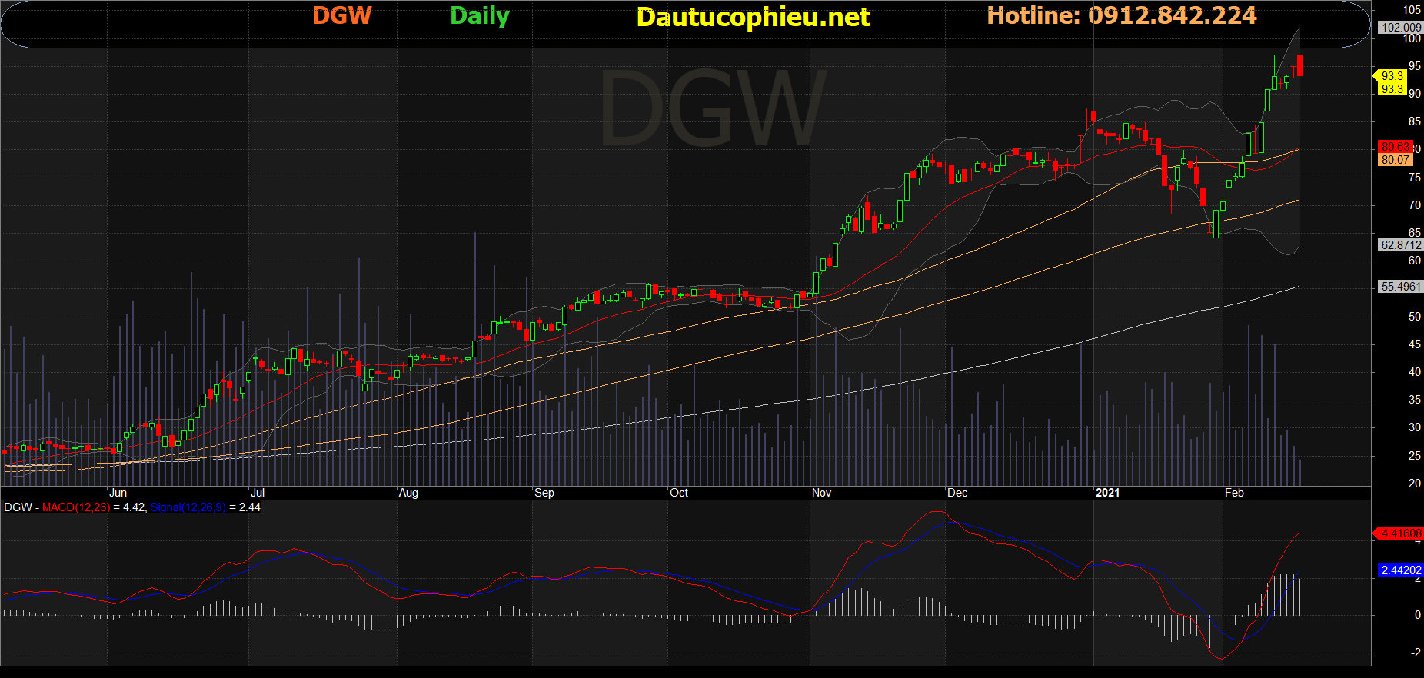Click the 55.4961 price axis tag
This screenshot has width=1424, height=678.
pos(1400,287)
